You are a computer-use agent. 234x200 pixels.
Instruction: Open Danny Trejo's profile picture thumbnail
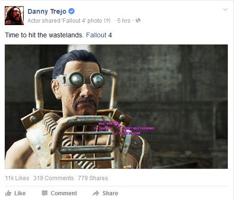pyautogui.click(x=14, y=16)
